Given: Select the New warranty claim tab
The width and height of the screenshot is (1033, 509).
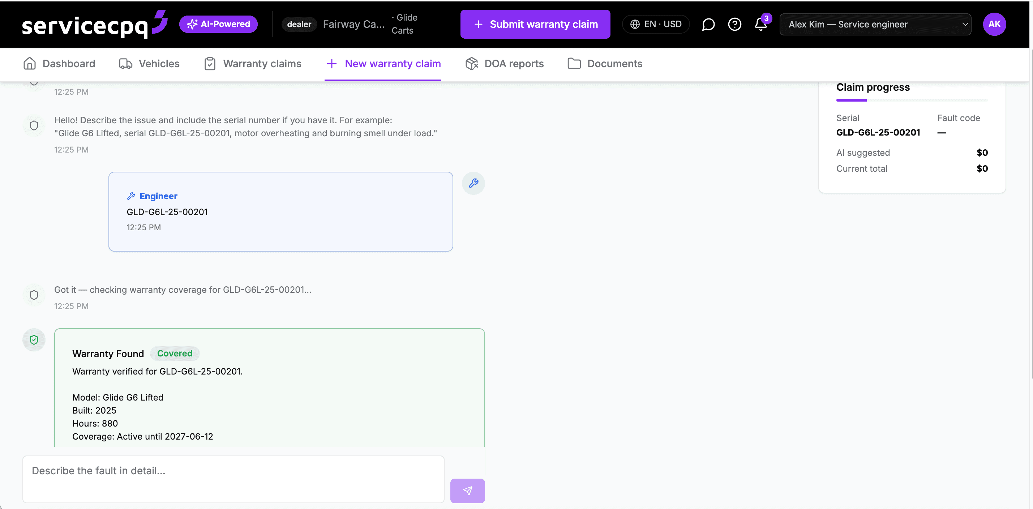Looking at the screenshot, I should (383, 63).
